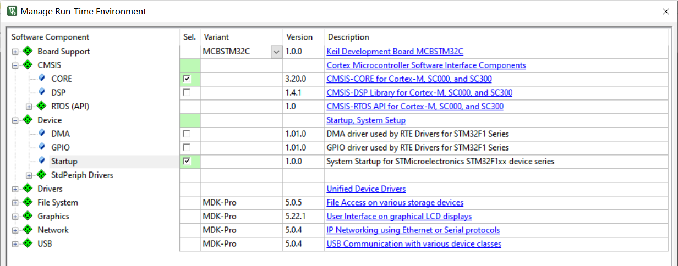Image resolution: width=678 pixels, height=266 pixels.
Task: Select the Startup tree item label
Action: [64, 162]
